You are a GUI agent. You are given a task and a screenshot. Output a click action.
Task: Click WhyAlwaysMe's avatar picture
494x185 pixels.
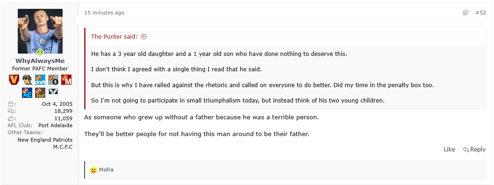pyautogui.click(x=40, y=31)
